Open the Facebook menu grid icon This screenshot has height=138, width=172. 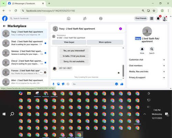coord(152,18)
